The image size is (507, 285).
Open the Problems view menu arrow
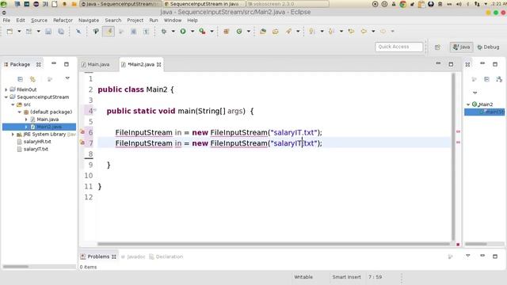468,256
